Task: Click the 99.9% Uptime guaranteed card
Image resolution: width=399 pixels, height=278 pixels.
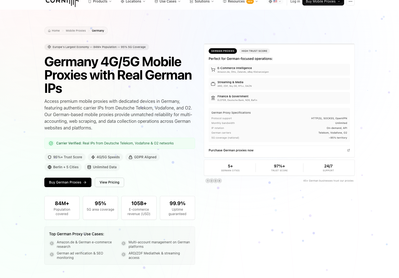Action: point(177,208)
